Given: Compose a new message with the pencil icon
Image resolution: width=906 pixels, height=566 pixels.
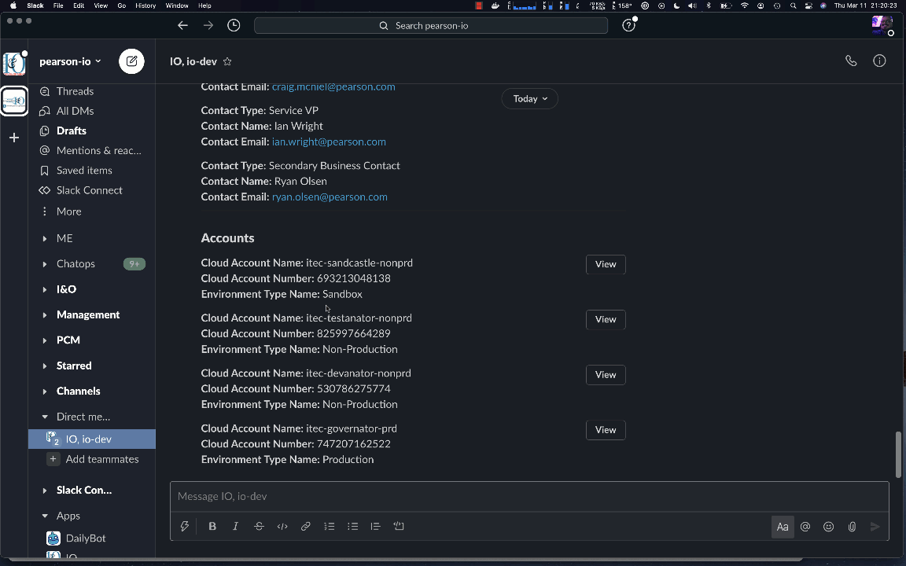Looking at the screenshot, I should 132,61.
